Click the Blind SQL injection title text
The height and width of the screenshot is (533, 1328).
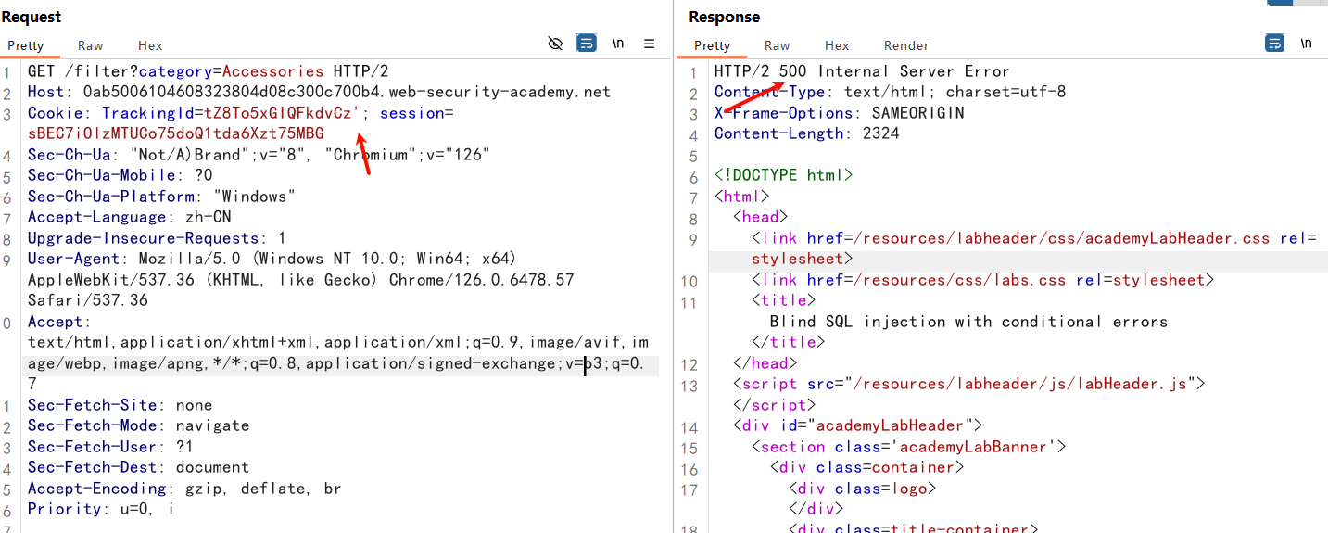pyautogui.click(x=968, y=322)
